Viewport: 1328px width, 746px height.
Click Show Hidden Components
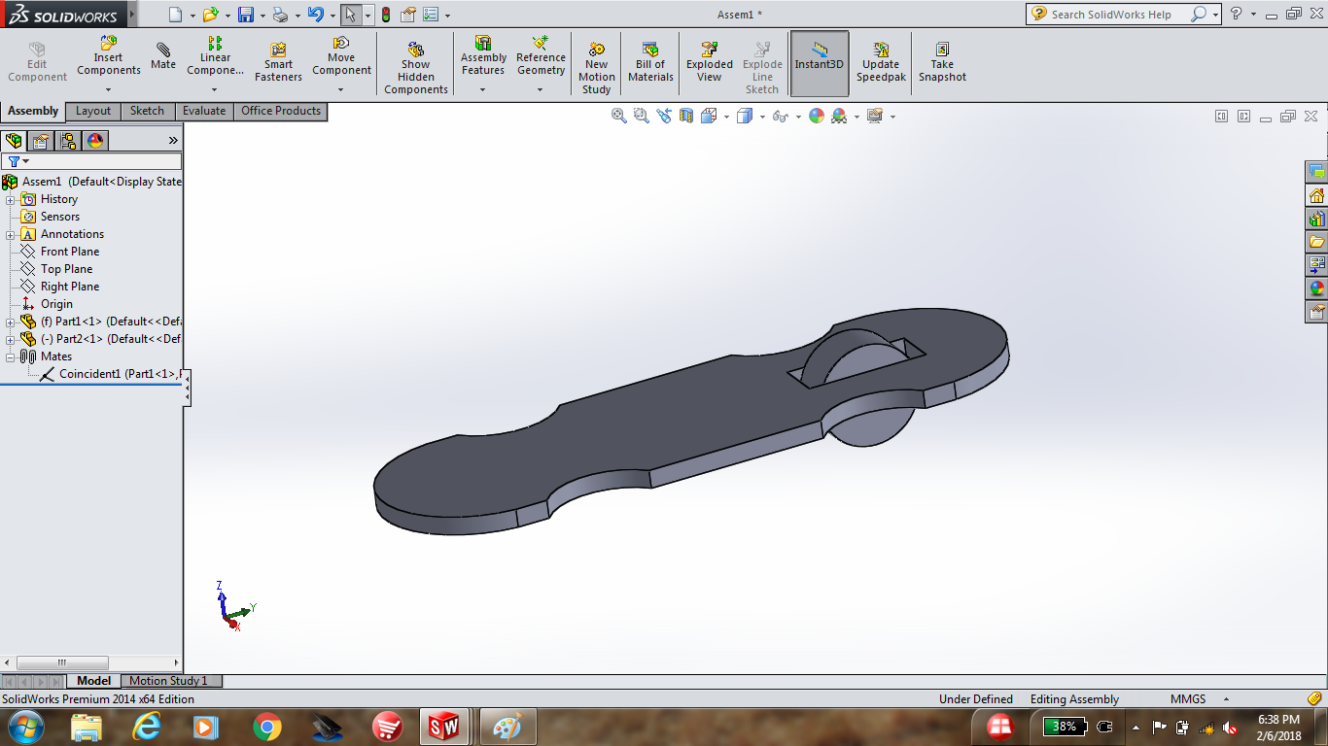(x=416, y=68)
